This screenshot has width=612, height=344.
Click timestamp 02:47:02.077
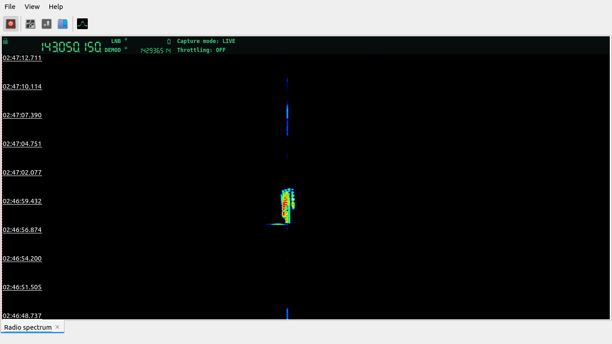pyautogui.click(x=22, y=172)
